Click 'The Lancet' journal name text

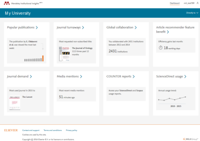coord(27,97)
